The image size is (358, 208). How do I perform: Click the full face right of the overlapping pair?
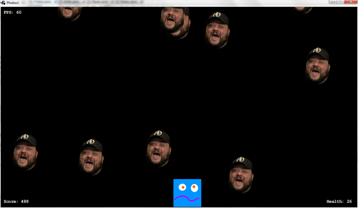coord(217,30)
